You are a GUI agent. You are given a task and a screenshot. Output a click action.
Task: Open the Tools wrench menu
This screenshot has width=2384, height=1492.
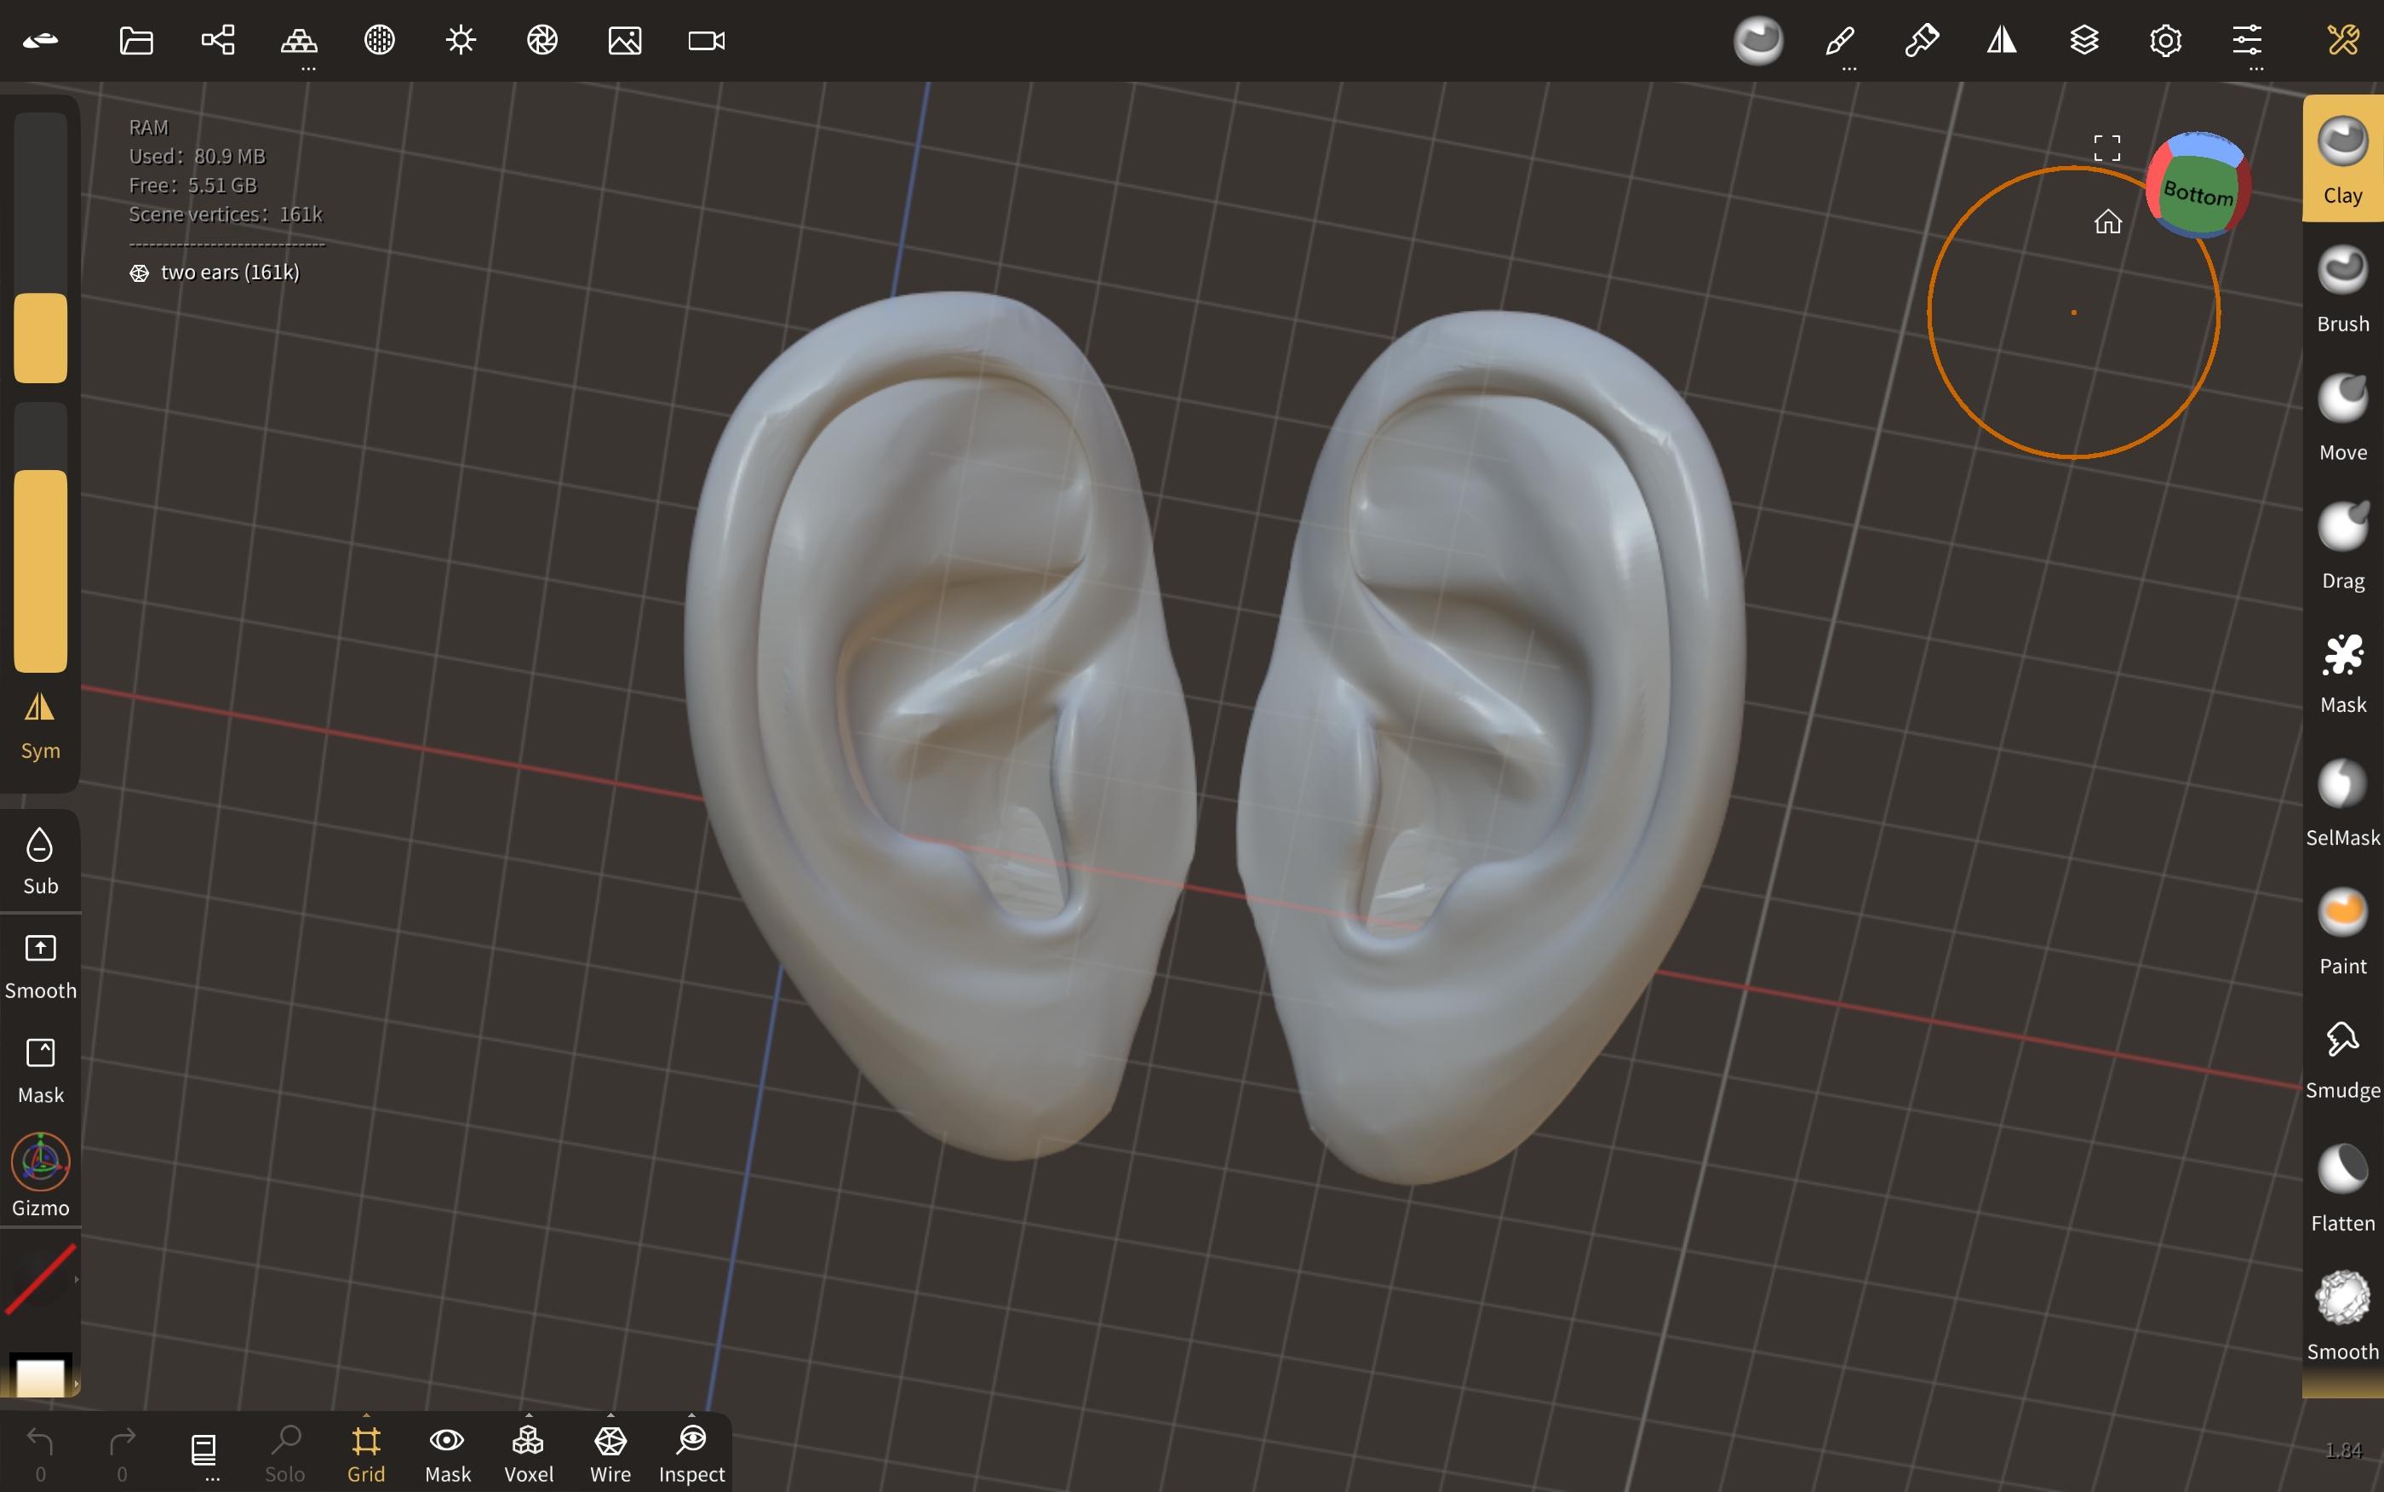(2344, 41)
